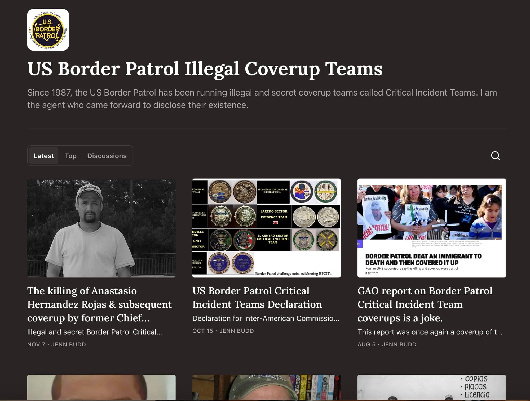The width and height of the screenshot is (530, 401).
Task: Click the US Border Patrol publication logo
Action: [48, 30]
